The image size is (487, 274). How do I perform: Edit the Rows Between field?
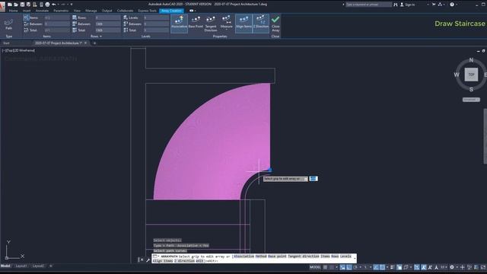coord(108,24)
